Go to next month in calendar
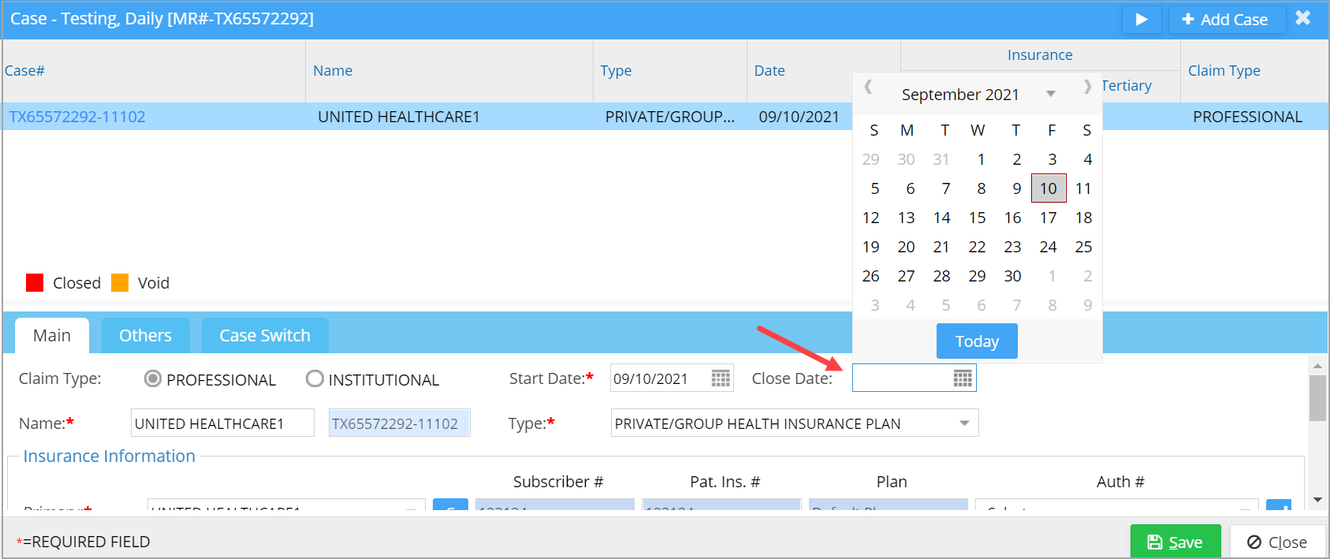Viewport: 1330px width, 559px height. tap(1087, 87)
